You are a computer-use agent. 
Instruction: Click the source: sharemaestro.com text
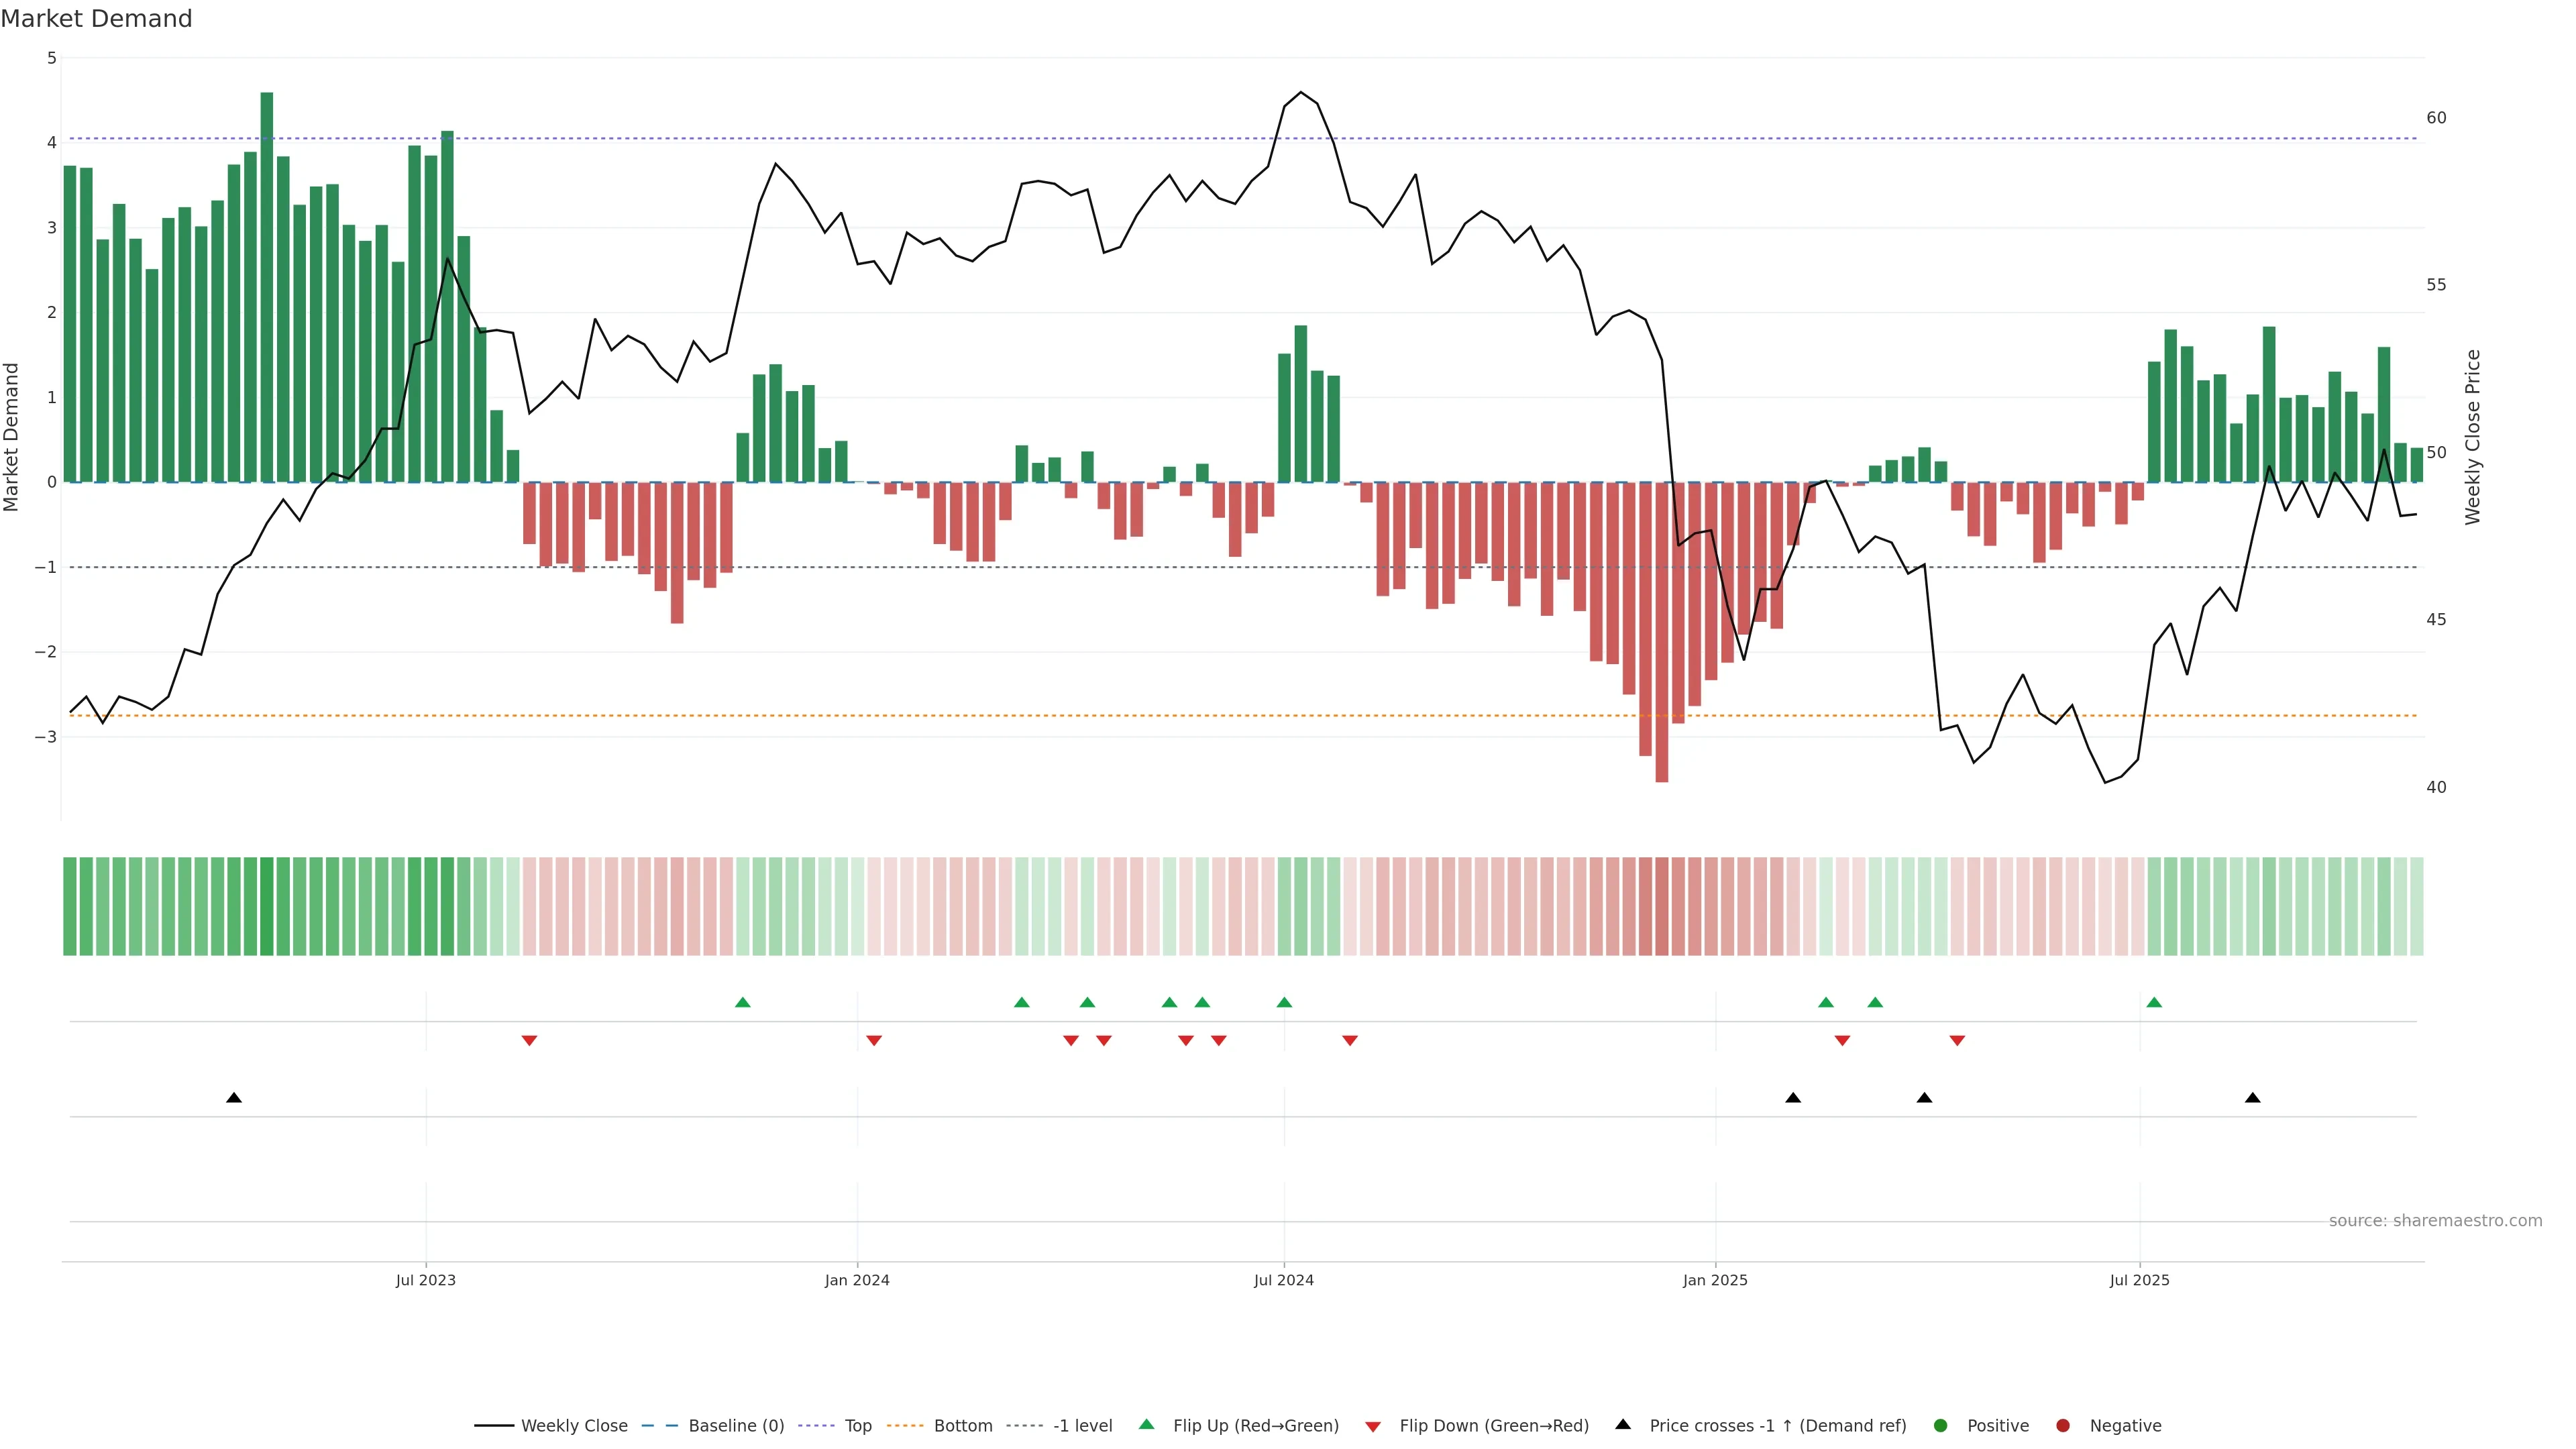[2435, 1220]
